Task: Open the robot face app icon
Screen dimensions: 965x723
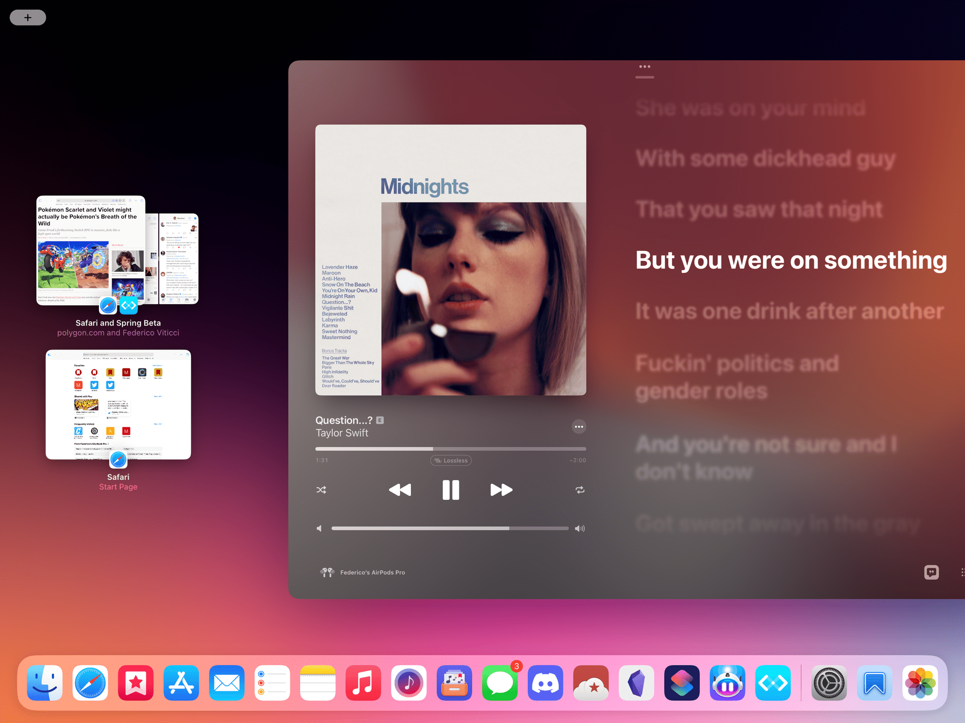Action: 728,682
